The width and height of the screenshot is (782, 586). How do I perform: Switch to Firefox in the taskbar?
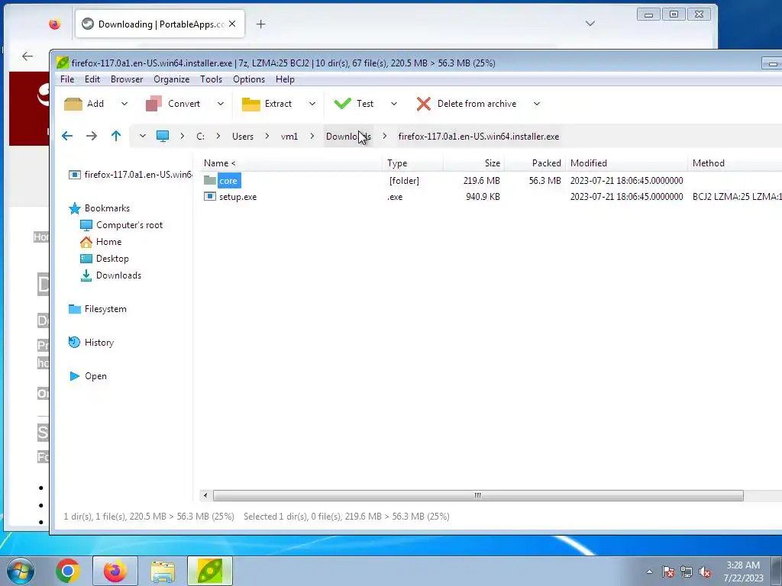click(115, 571)
